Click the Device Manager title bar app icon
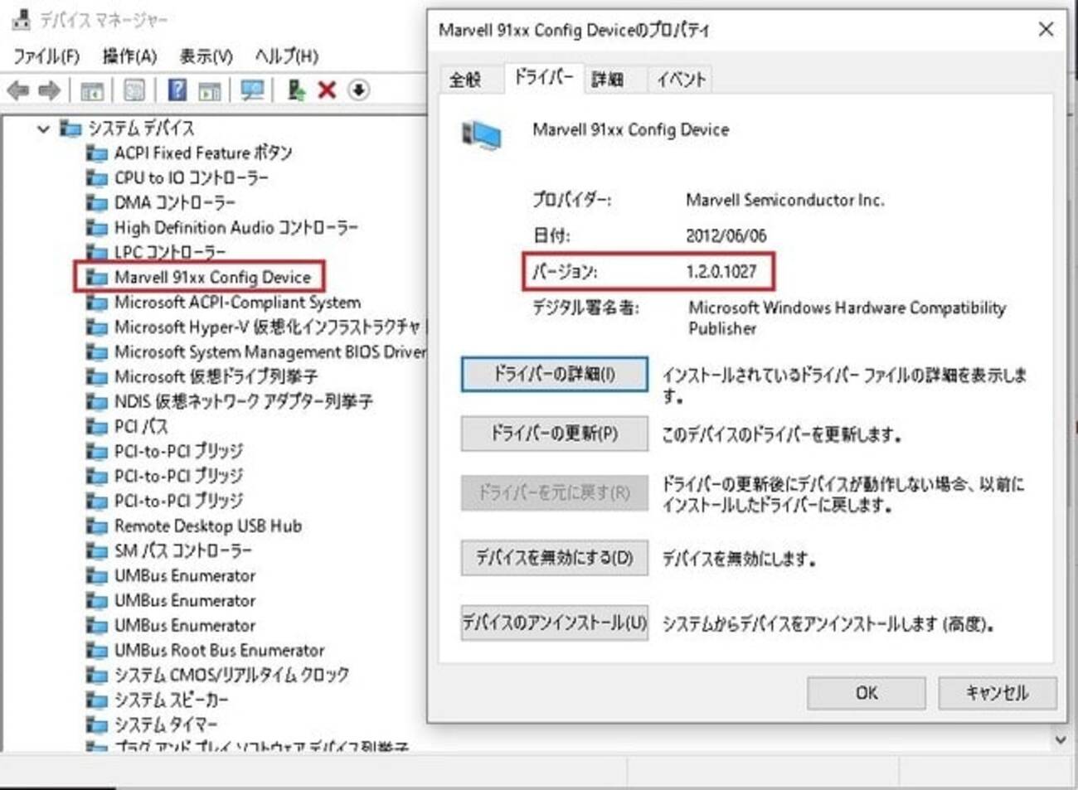The image size is (1078, 790). [x=22, y=20]
